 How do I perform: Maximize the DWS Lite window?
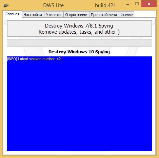pyautogui.click(x=137, y=4)
